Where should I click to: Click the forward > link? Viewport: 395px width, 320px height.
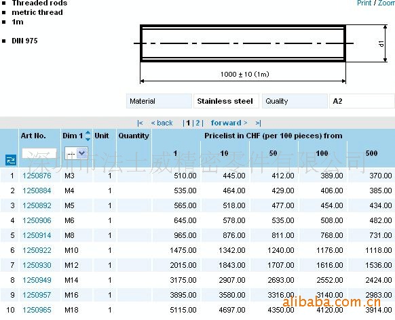point(229,123)
